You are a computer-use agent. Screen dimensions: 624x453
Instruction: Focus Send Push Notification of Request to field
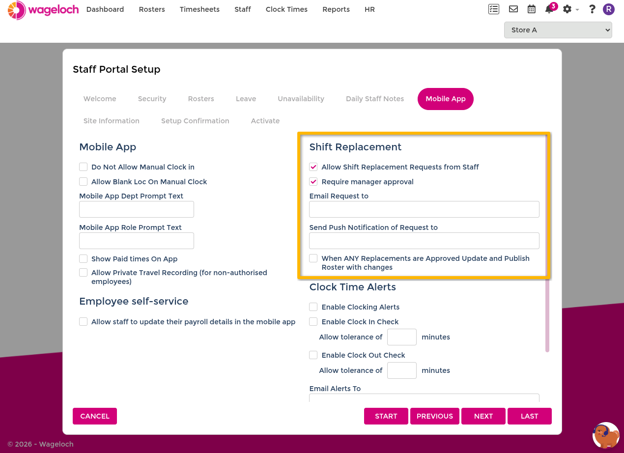coord(424,241)
